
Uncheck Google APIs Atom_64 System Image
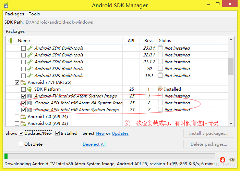tap(23, 103)
